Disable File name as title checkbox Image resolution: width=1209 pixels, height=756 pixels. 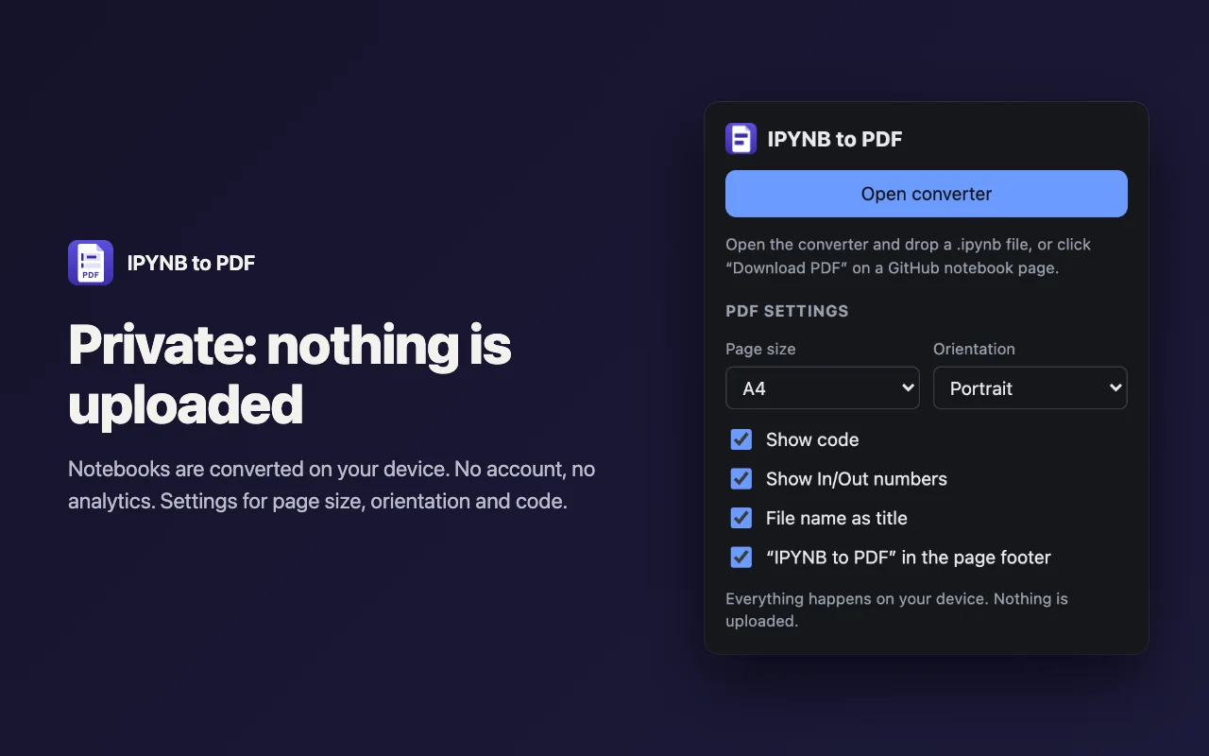741,518
